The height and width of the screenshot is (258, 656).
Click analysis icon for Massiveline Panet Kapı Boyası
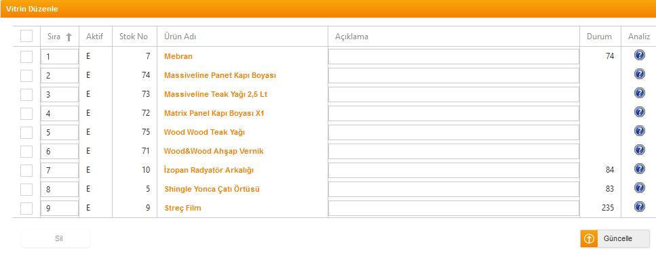click(639, 74)
